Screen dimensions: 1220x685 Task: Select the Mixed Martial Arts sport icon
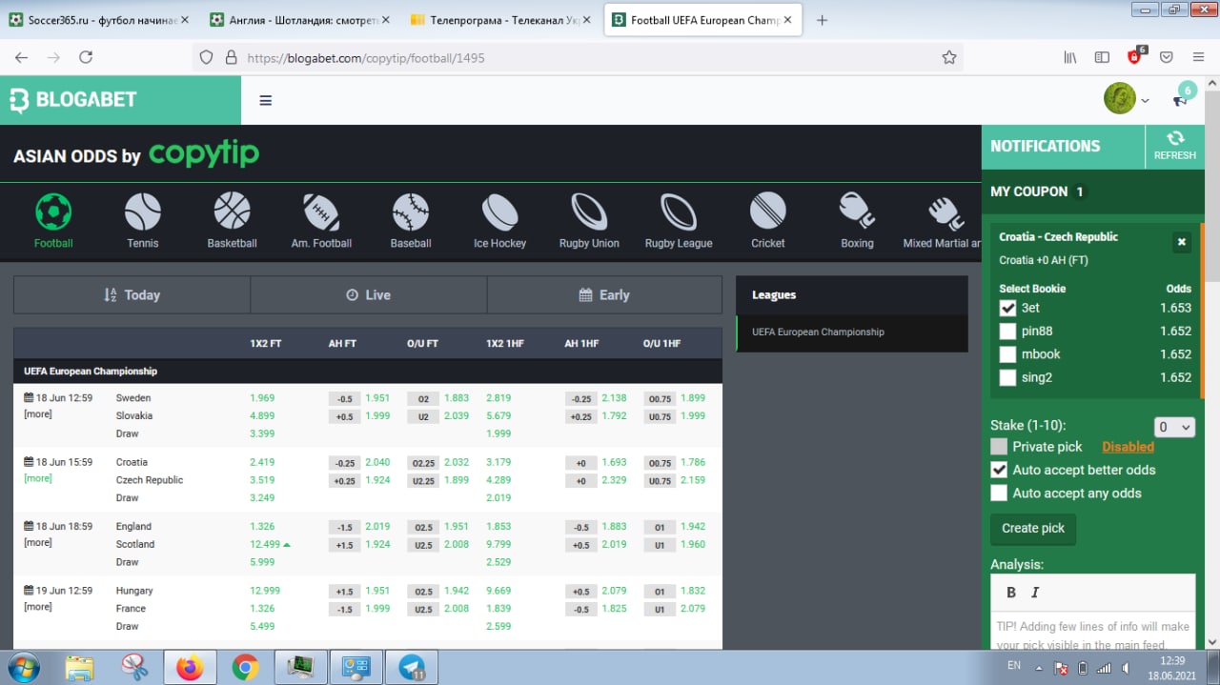tap(946, 212)
